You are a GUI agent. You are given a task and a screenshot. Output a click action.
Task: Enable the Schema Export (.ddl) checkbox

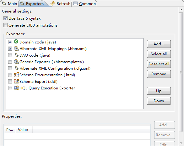10,81
